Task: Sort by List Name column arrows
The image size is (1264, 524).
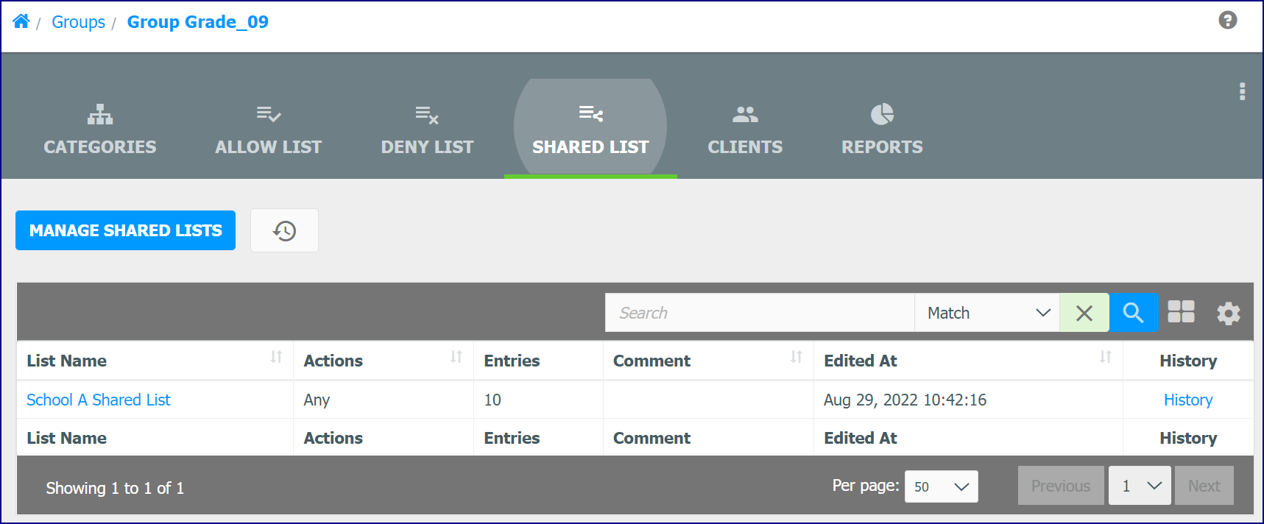Action: point(276,357)
